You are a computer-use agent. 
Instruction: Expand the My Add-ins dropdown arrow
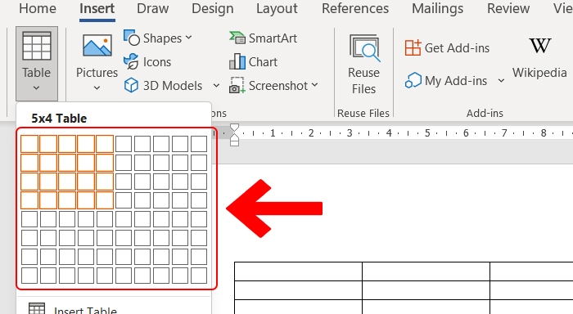(x=501, y=81)
